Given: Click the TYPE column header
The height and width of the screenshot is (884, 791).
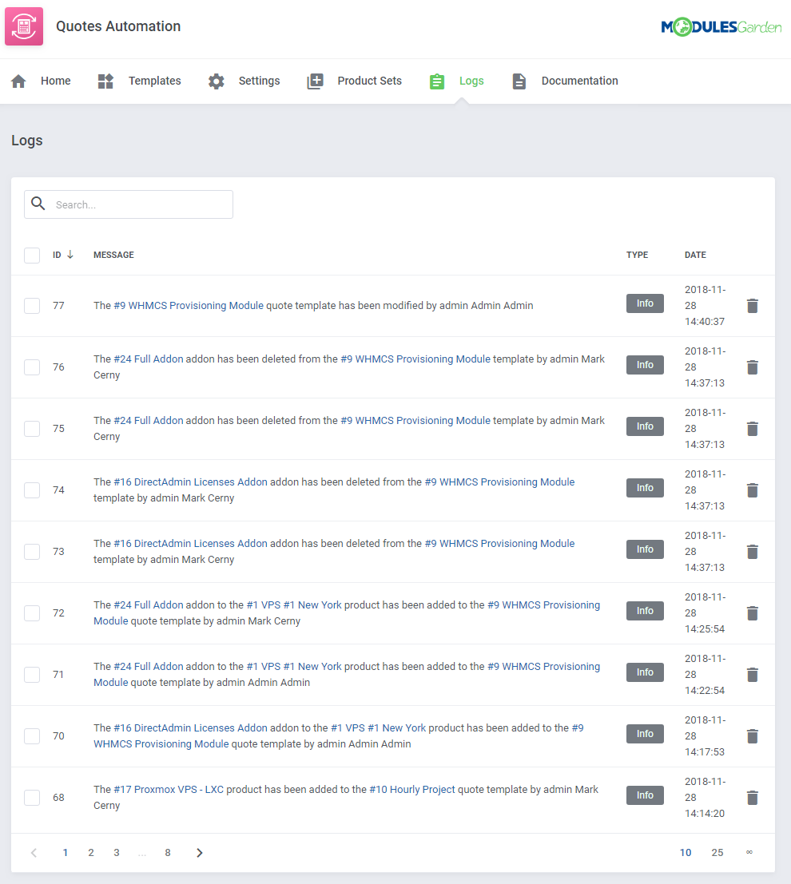Looking at the screenshot, I should [637, 255].
